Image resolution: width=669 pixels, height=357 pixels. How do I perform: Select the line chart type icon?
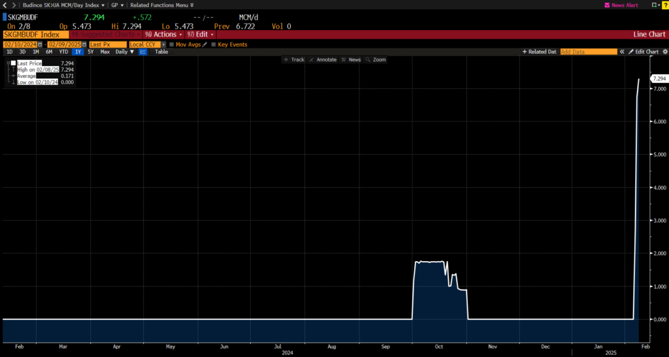click(142, 52)
